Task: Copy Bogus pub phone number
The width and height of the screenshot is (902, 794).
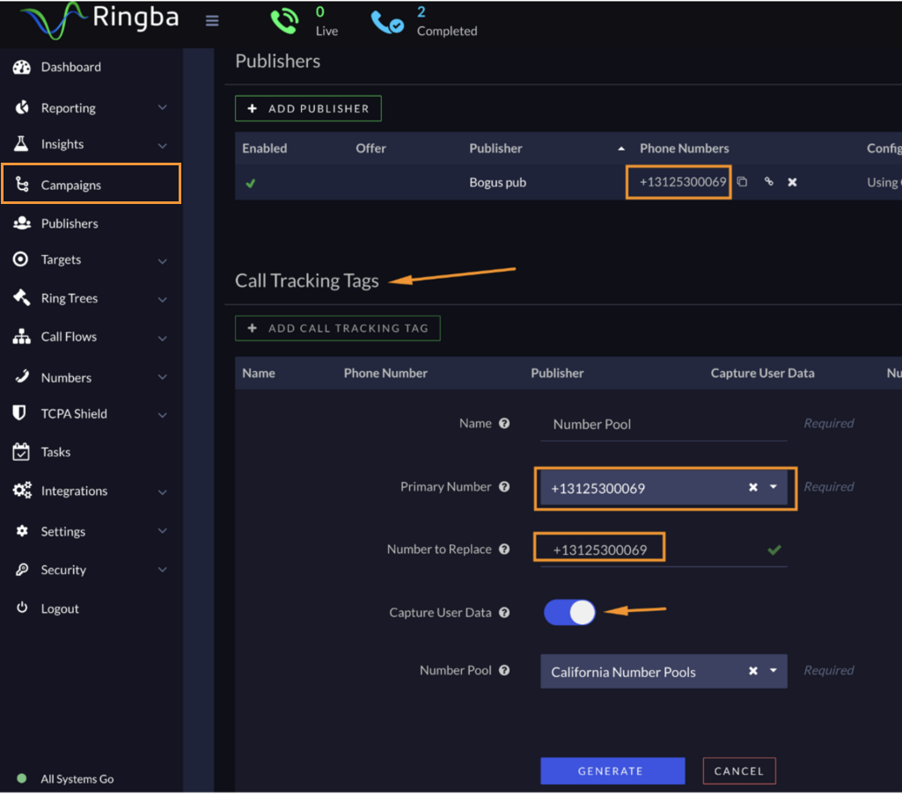Action: point(742,182)
